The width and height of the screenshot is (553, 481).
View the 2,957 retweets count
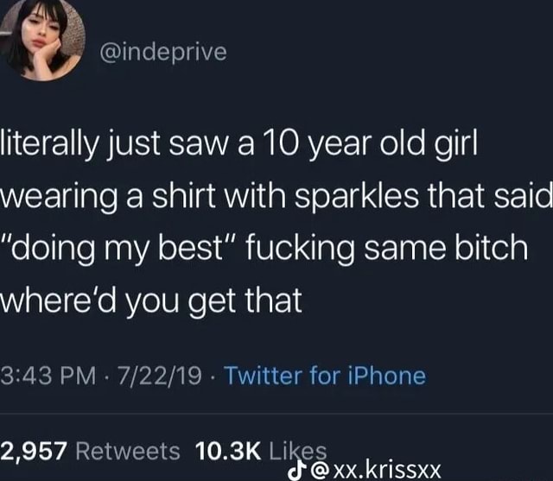click(34, 452)
